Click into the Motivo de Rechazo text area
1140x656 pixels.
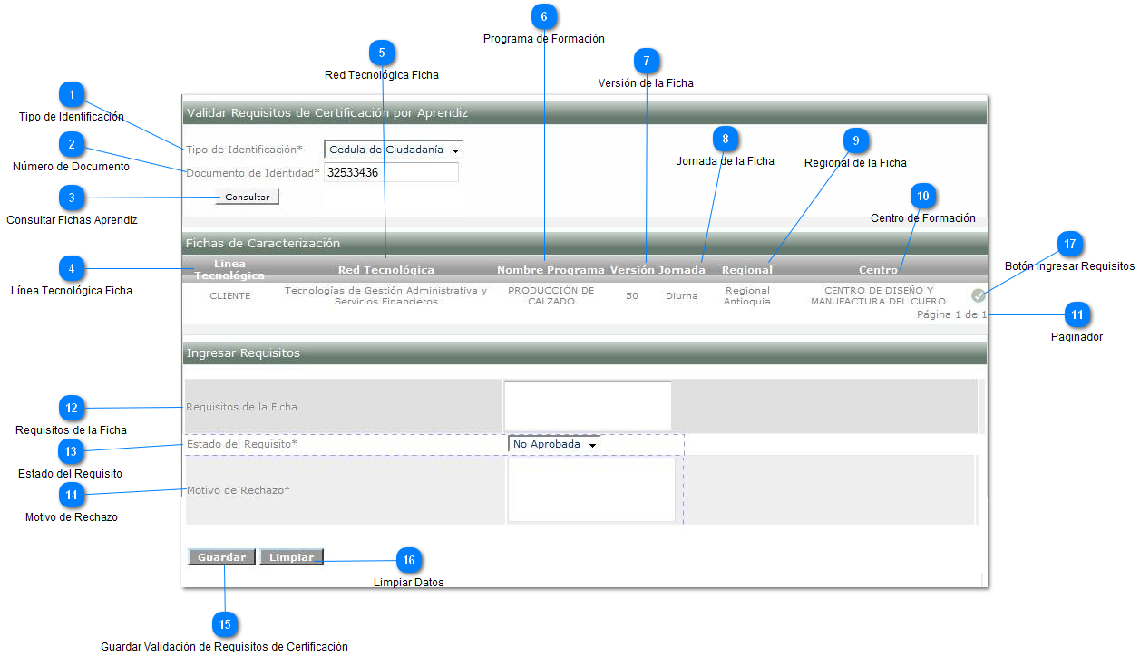[591, 490]
